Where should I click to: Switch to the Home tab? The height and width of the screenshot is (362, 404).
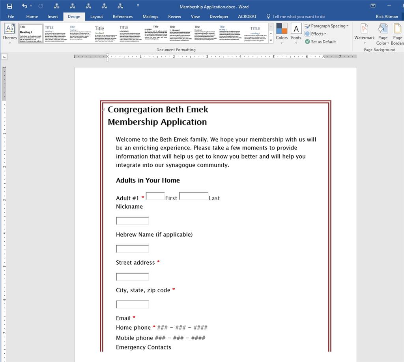click(32, 17)
